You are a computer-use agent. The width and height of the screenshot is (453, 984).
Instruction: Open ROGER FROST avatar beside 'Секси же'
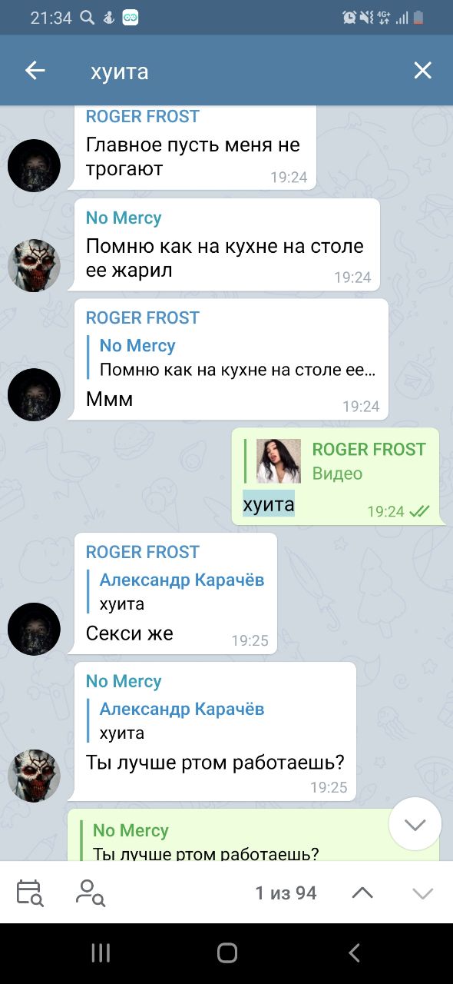(x=34, y=629)
